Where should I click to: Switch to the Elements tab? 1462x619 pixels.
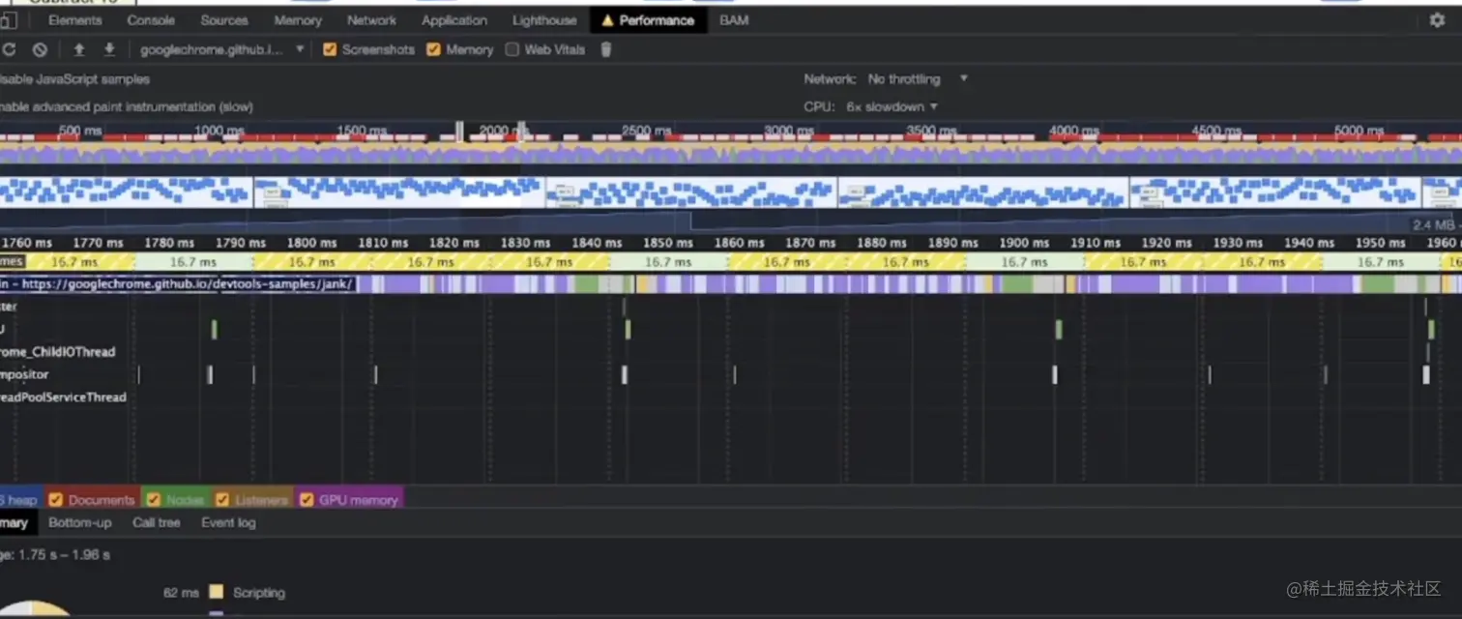coord(74,20)
